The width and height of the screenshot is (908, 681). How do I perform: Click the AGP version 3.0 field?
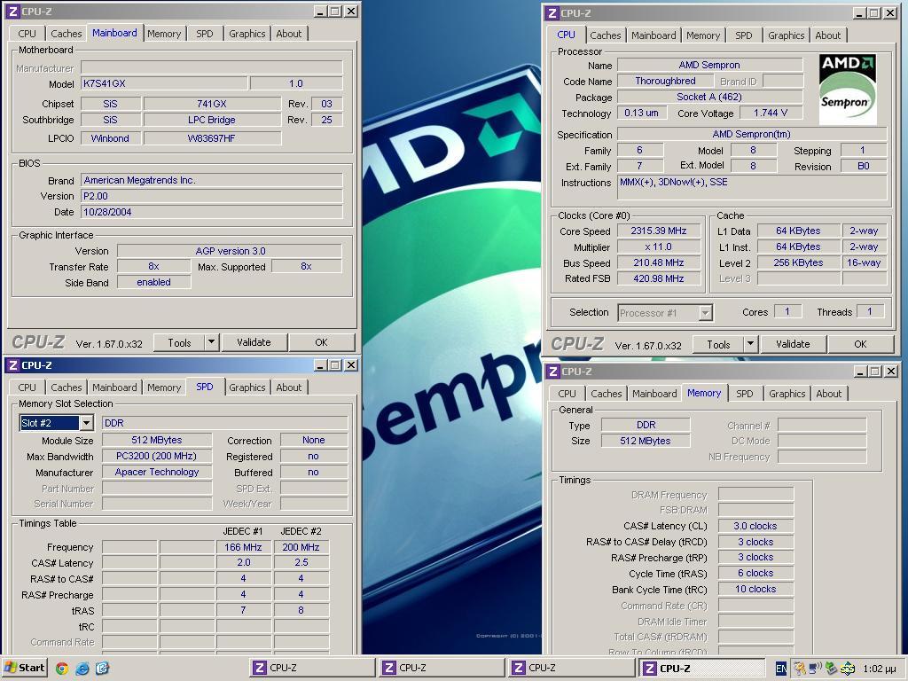pos(230,251)
